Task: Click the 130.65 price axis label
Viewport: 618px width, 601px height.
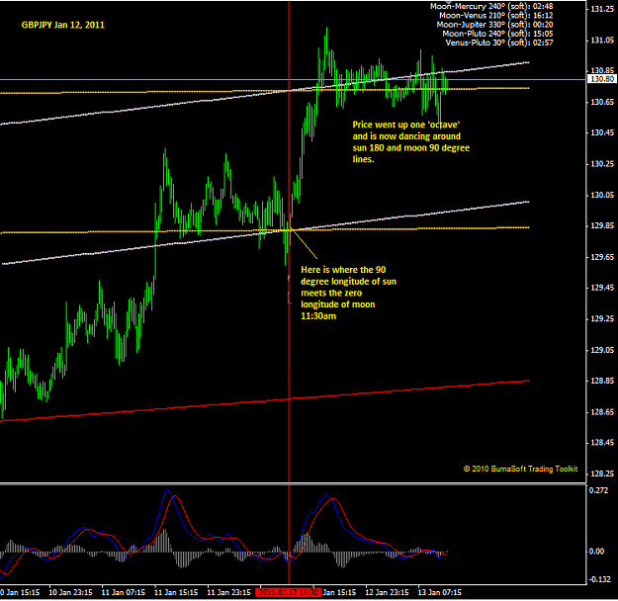Action: click(x=602, y=102)
